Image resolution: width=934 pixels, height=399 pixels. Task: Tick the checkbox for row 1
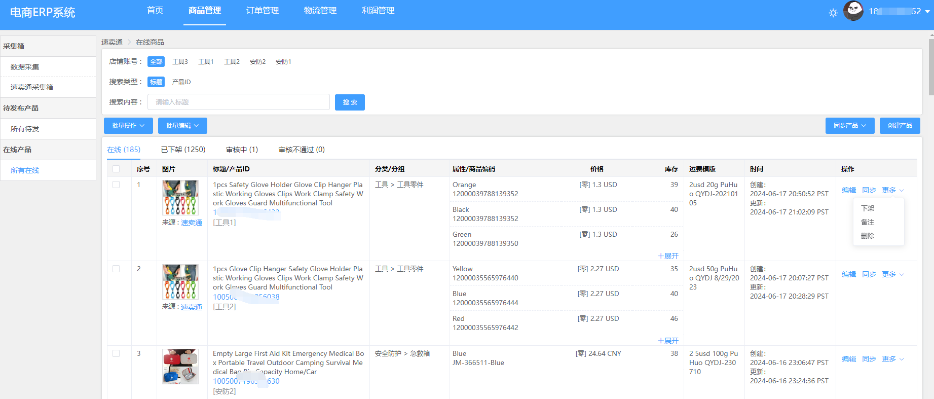pyautogui.click(x=116, y=185)
